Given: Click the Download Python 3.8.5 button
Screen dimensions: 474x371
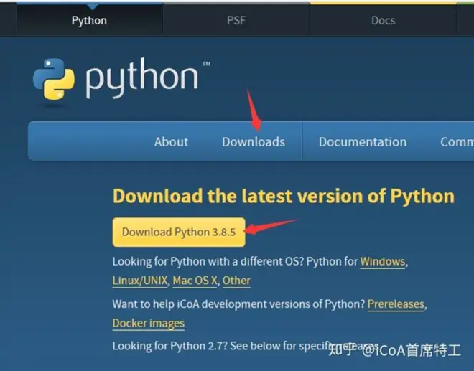Looking at the screenshot, I should [x=179, y=232].
